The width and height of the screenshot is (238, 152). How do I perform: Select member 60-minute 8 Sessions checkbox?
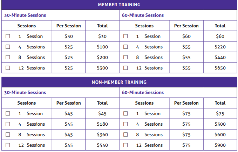click(x=125, y=57)
